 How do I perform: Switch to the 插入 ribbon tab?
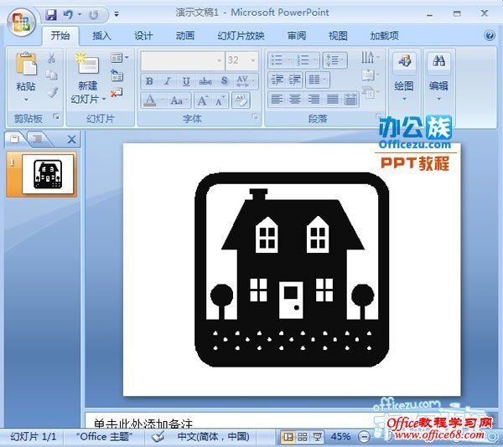click(x=101, y=35)
